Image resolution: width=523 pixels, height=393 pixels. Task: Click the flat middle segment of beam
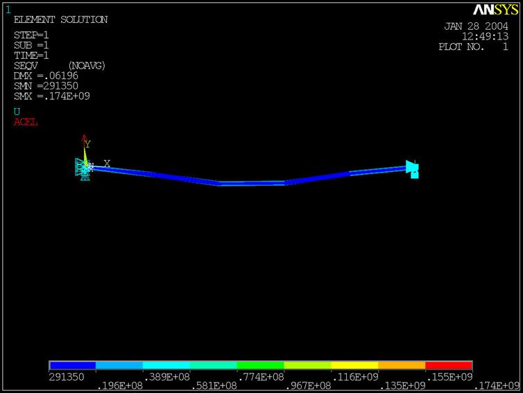[x=252, y=184]
